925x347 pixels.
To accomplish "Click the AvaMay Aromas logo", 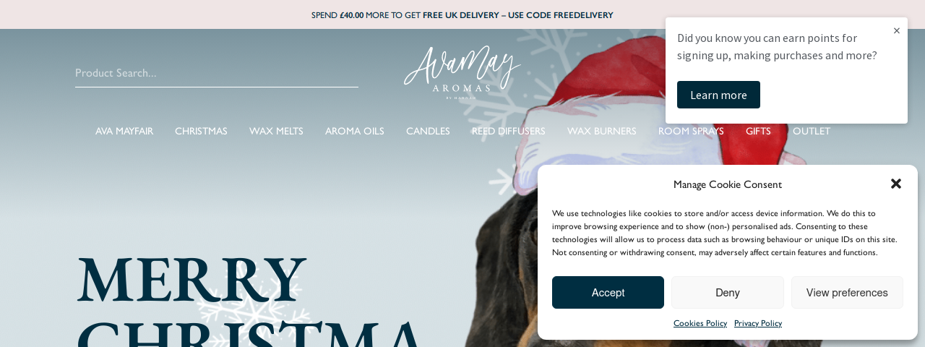I will click(x=462, y=72).
